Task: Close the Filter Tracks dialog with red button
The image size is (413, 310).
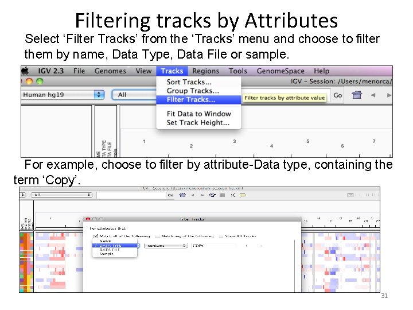Action: [88, 219]
